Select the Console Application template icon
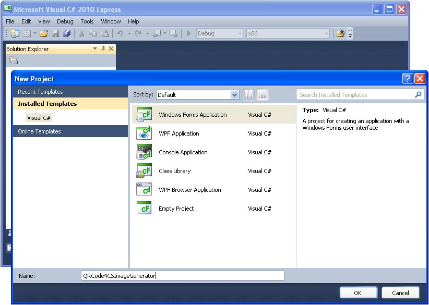The image size is (429, 305). pyautogui.click(x=144, y=152)
